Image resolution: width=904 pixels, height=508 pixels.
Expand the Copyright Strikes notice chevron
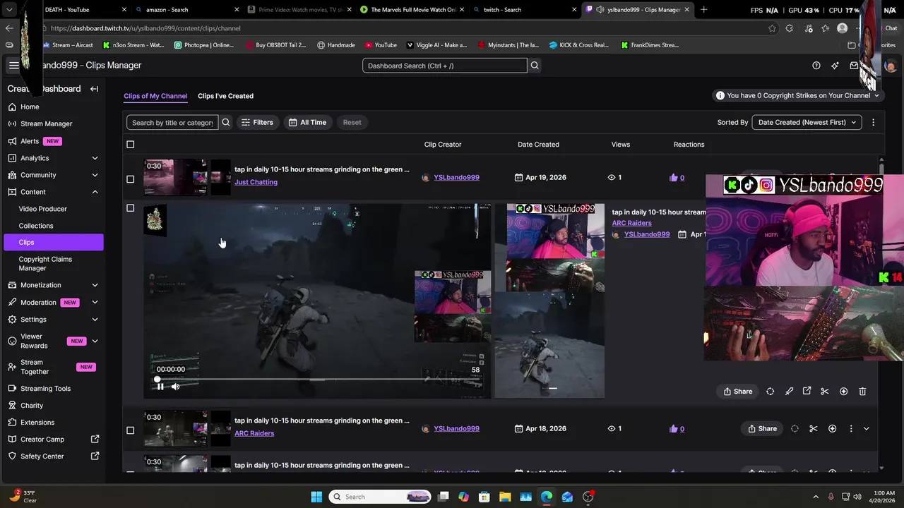pos(876,95)
